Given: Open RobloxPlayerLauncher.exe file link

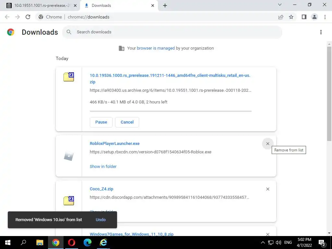Looking at the screenshot, I should click(114, 144).
